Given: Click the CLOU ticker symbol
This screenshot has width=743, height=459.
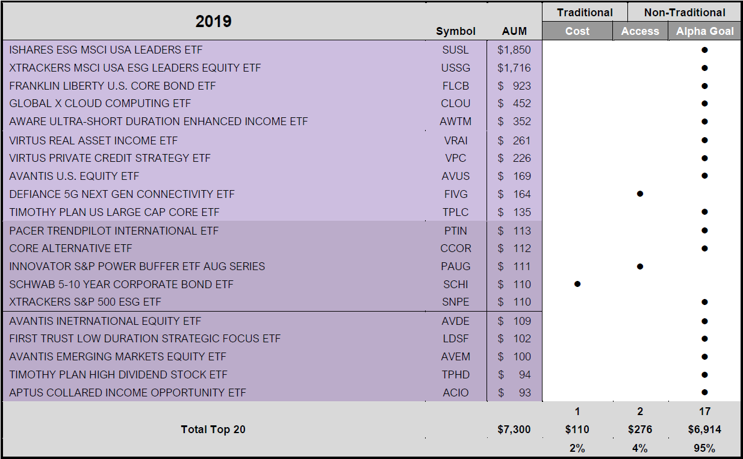Looking at the screenshot, I should [455, 103].
